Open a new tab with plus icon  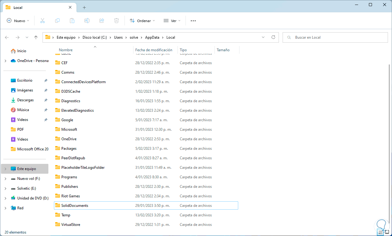point(84,7)
